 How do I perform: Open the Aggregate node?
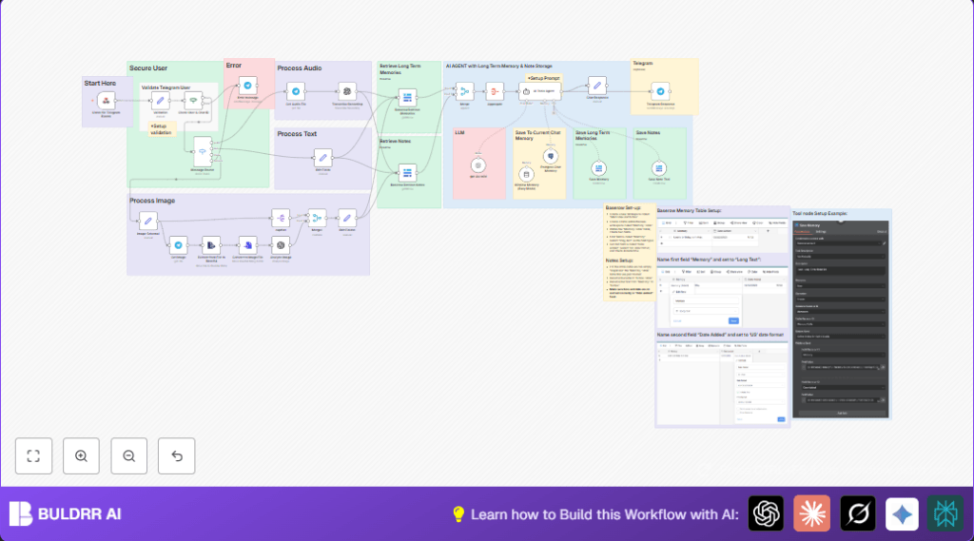(495, 91)
